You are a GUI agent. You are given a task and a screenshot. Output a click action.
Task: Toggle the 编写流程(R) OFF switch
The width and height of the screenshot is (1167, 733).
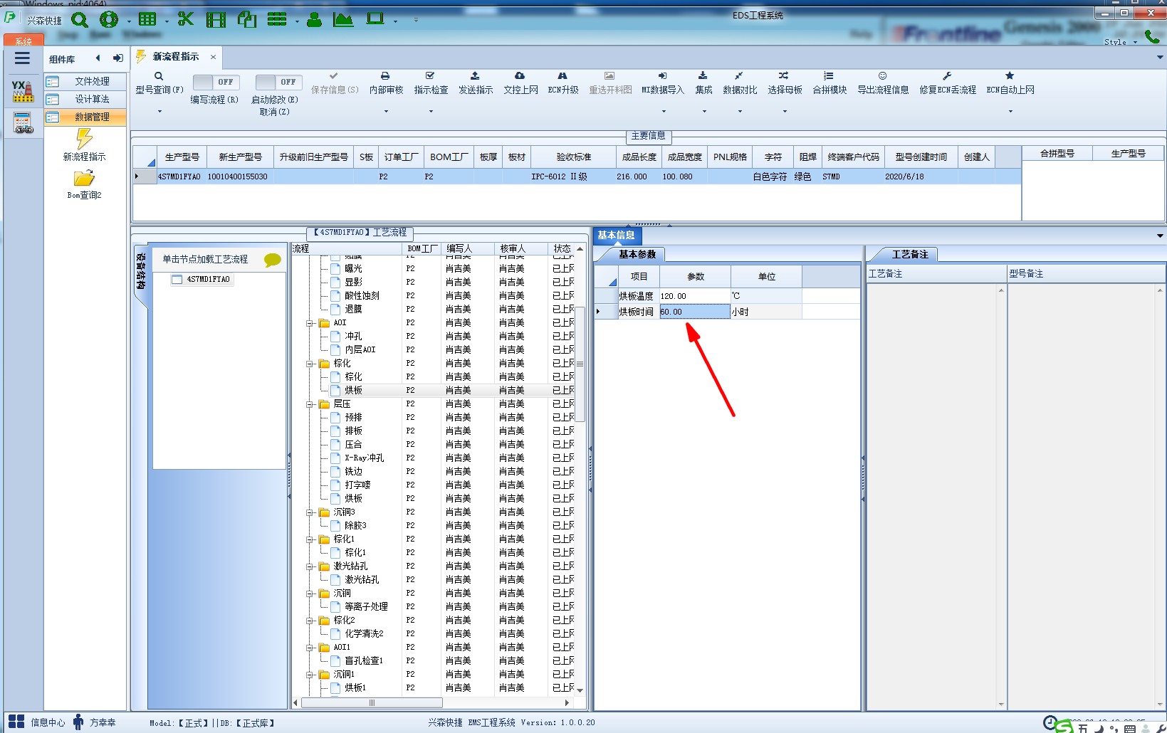click(x=216, y=82)
